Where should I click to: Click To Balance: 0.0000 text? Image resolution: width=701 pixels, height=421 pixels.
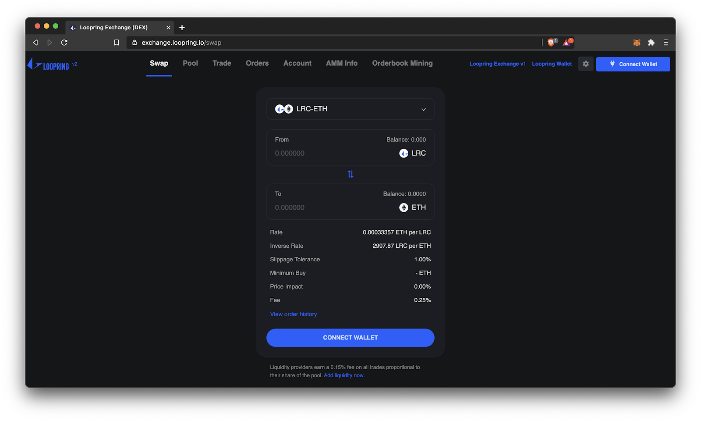coord(404,194)
